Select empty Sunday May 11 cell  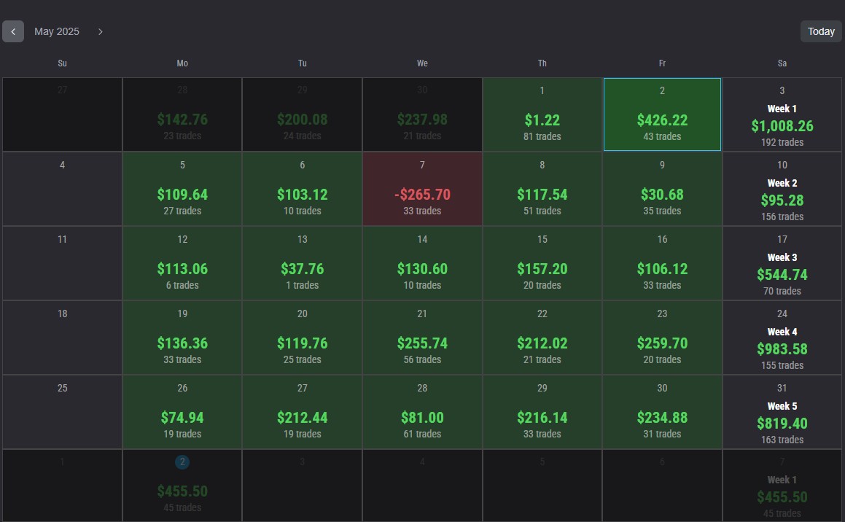coord(62,263)
